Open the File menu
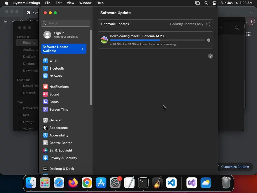Viewport: 257px width, 193px height. coord(48,3)
